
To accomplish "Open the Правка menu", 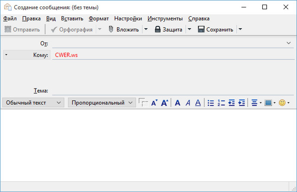I will coord(32,19).
